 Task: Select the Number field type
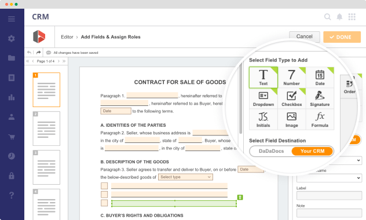291,78
